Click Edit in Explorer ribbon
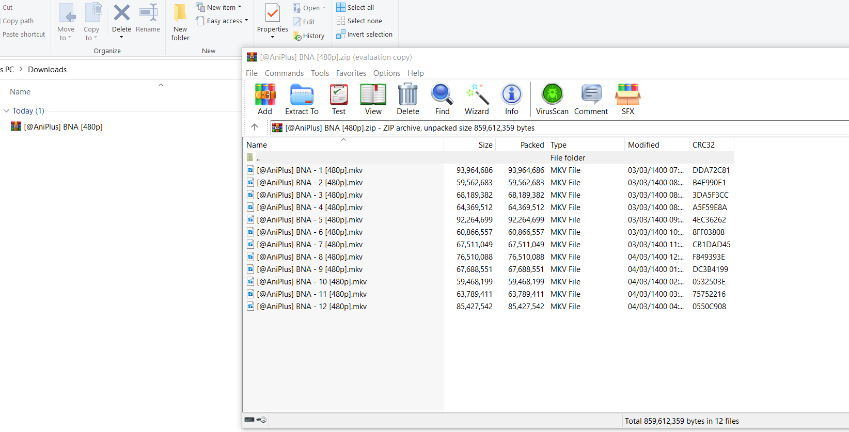 304,22
